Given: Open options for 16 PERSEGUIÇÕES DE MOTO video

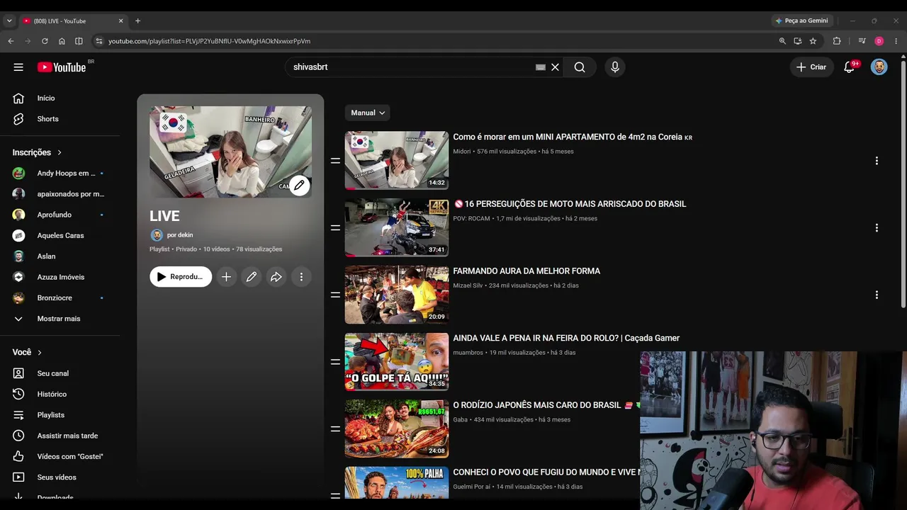Looking at the screenshot, I should [x=877, y=228].
